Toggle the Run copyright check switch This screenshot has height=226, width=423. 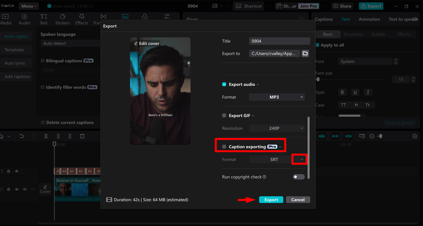click(x=299, y=177)
